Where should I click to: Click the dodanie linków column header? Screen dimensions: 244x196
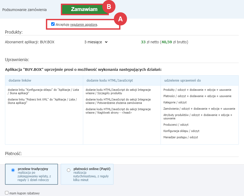[x=20, y=80]
